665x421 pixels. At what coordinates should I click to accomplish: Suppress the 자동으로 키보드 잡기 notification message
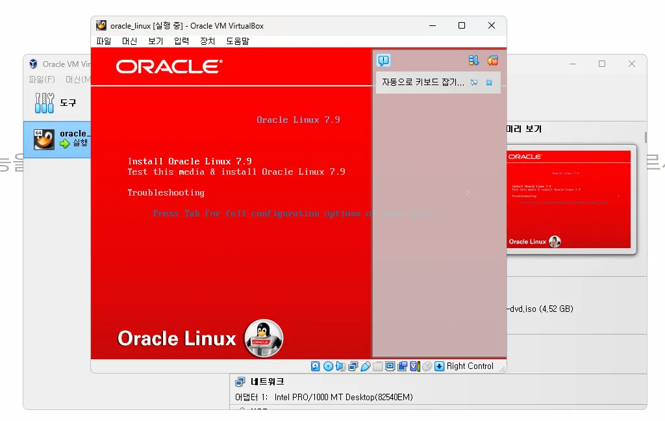(473, 83)
